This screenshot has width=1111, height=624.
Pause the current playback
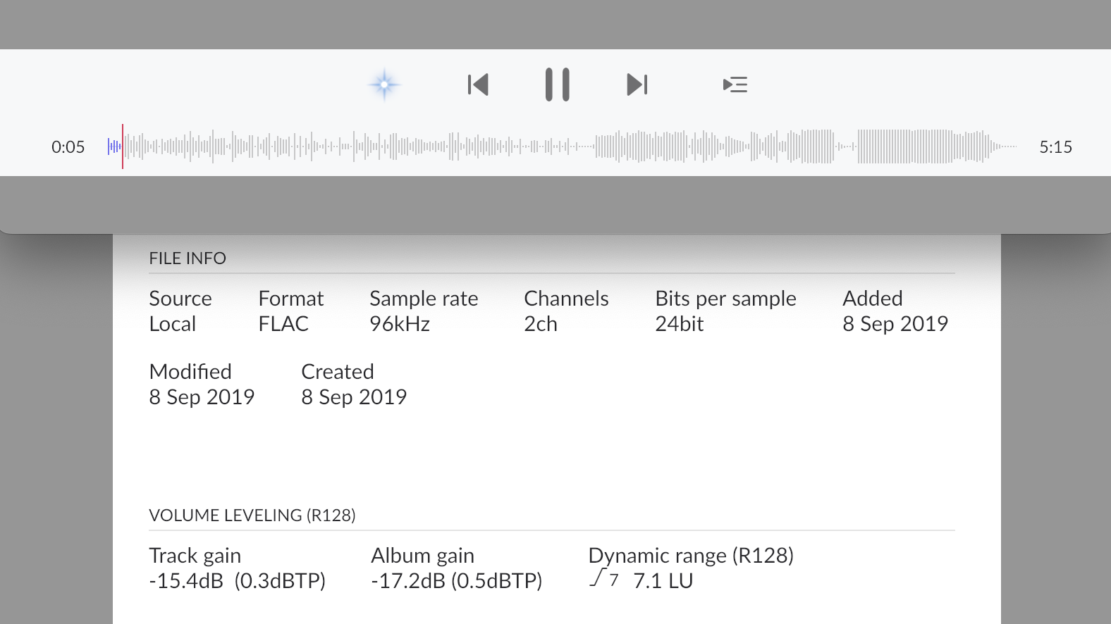(x=557, y=85)
